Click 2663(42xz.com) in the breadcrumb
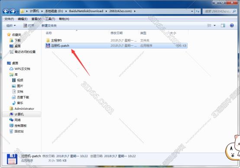This screenshot has width=240, height=168. pyautogui.click(x=120, y=11)
